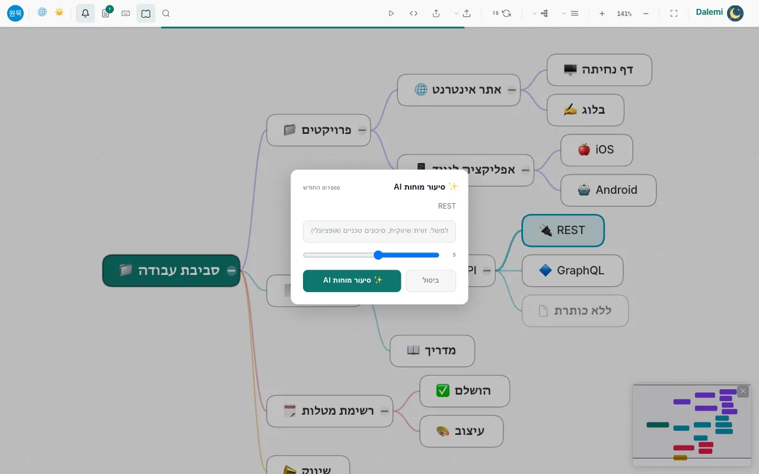Start presentation with play icon
The image size is (759, 474).
click(391, 13)
